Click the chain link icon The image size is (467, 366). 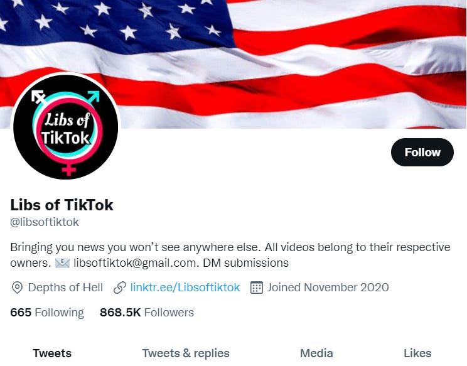coord(120,288)
